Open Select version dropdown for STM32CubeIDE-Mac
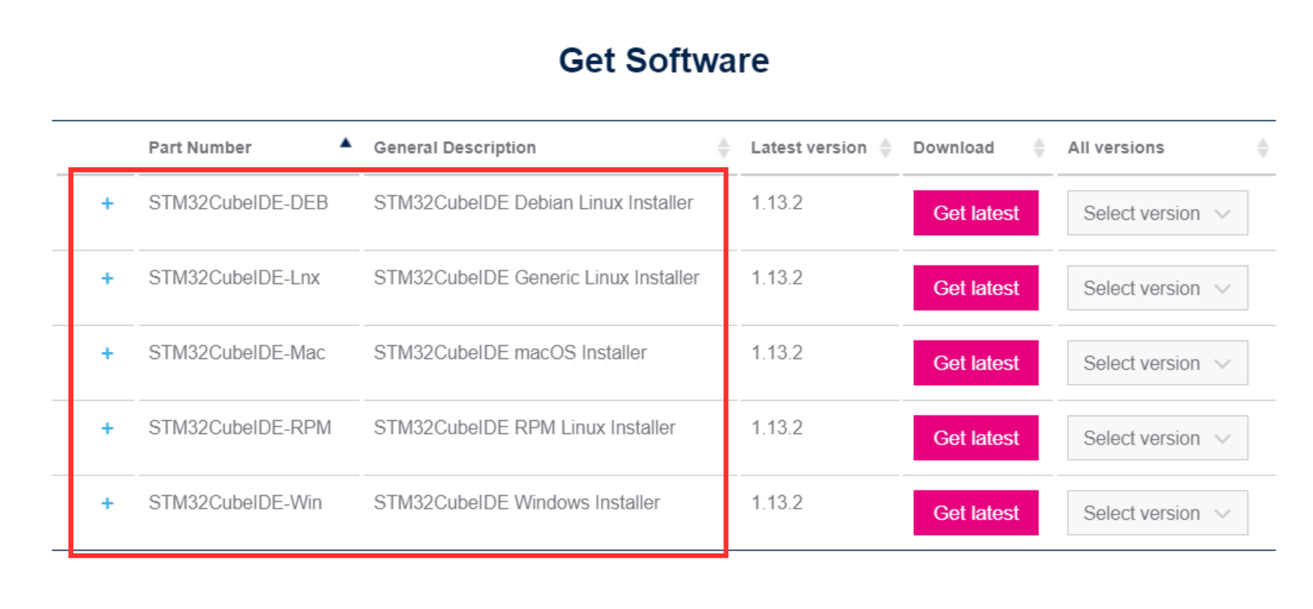The width and height of the screenshot is (1313, 609). tap(1157, 363)
